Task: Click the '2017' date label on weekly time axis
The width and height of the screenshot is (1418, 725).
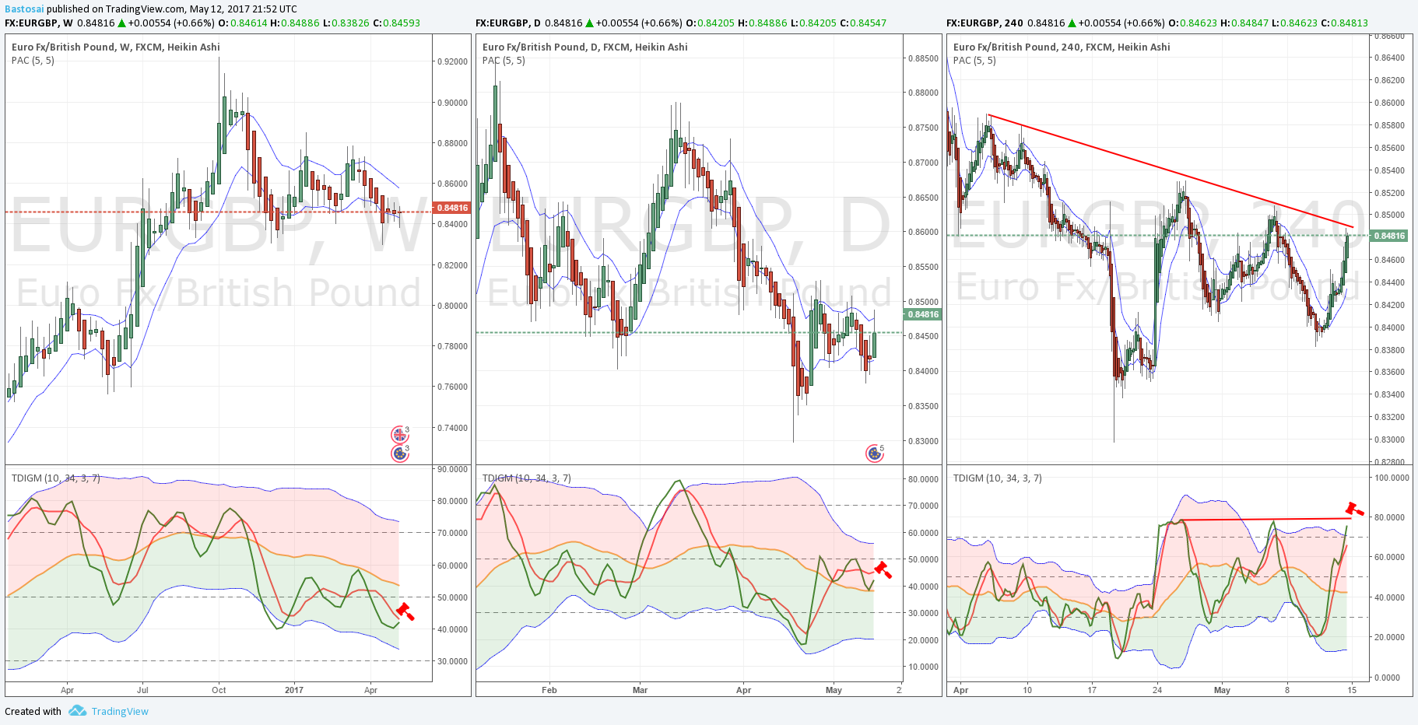Action: point(294,690)
